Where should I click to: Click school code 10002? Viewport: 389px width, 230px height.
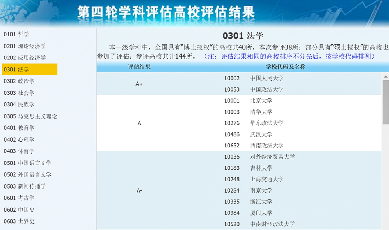[x=232, y=78]
